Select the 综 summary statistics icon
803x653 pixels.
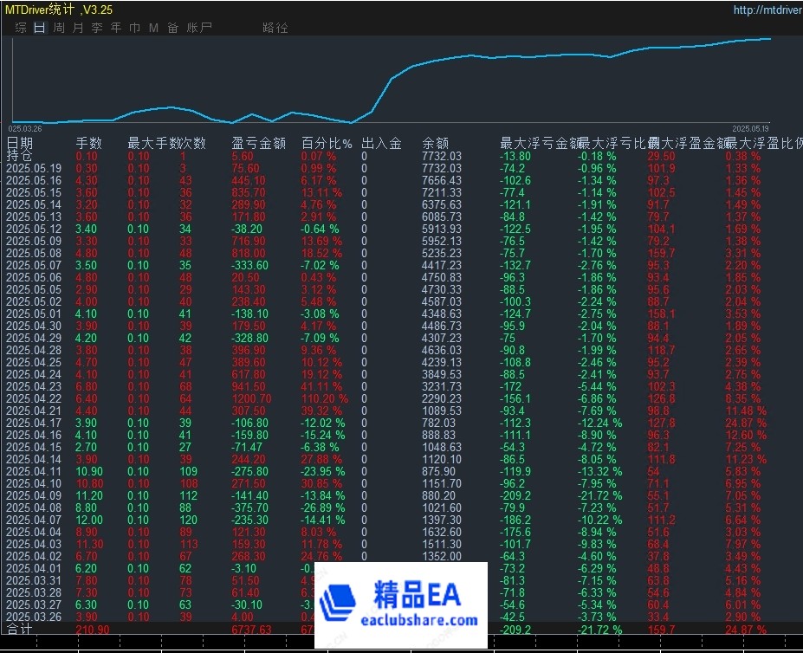[x=19, y=27]
